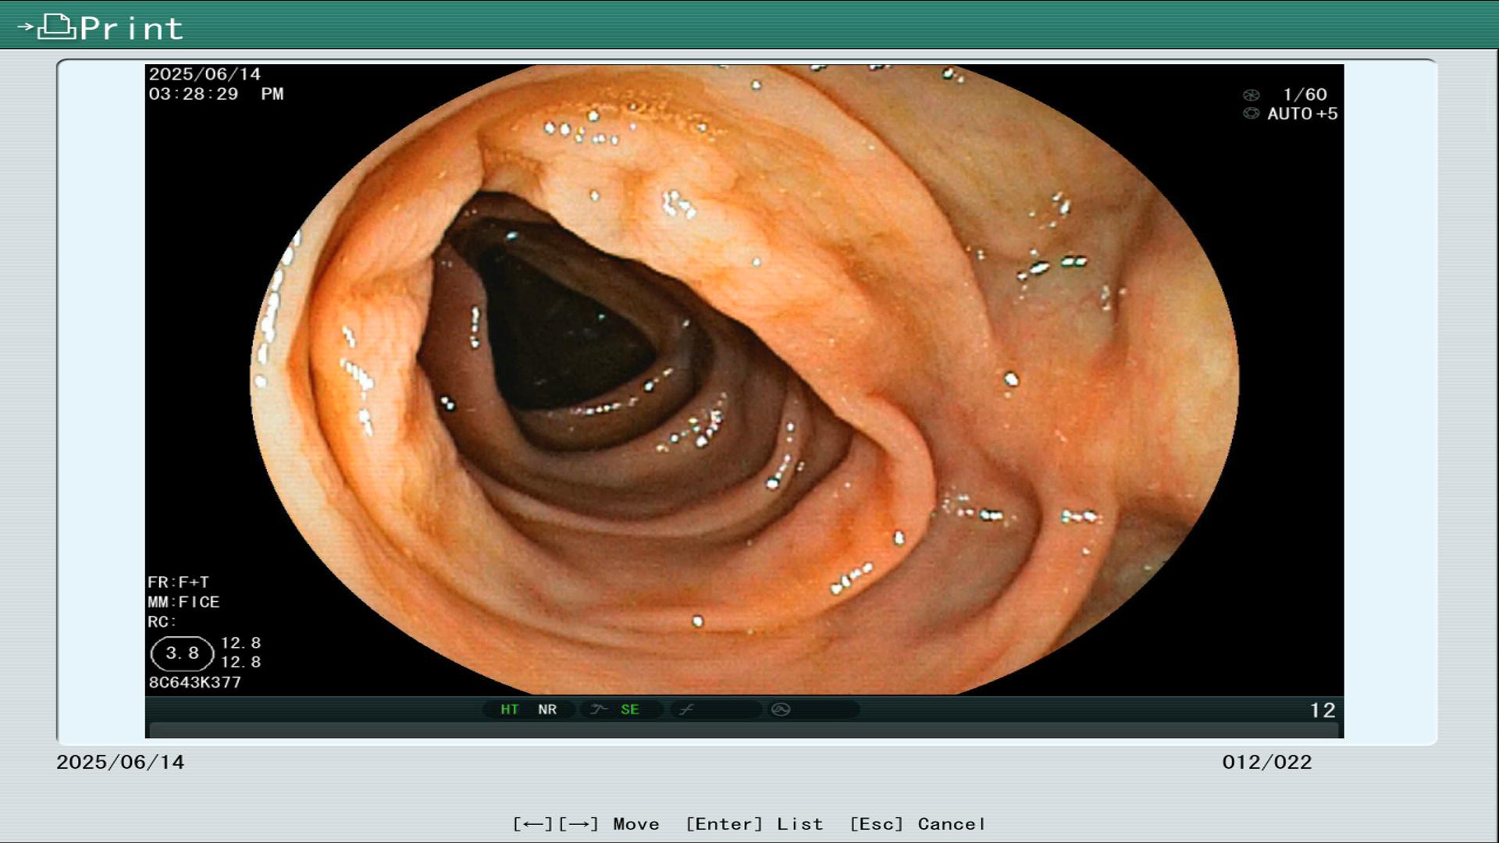
Task: Click the [Esc] Cancel option
Action: tap(917, 824)
